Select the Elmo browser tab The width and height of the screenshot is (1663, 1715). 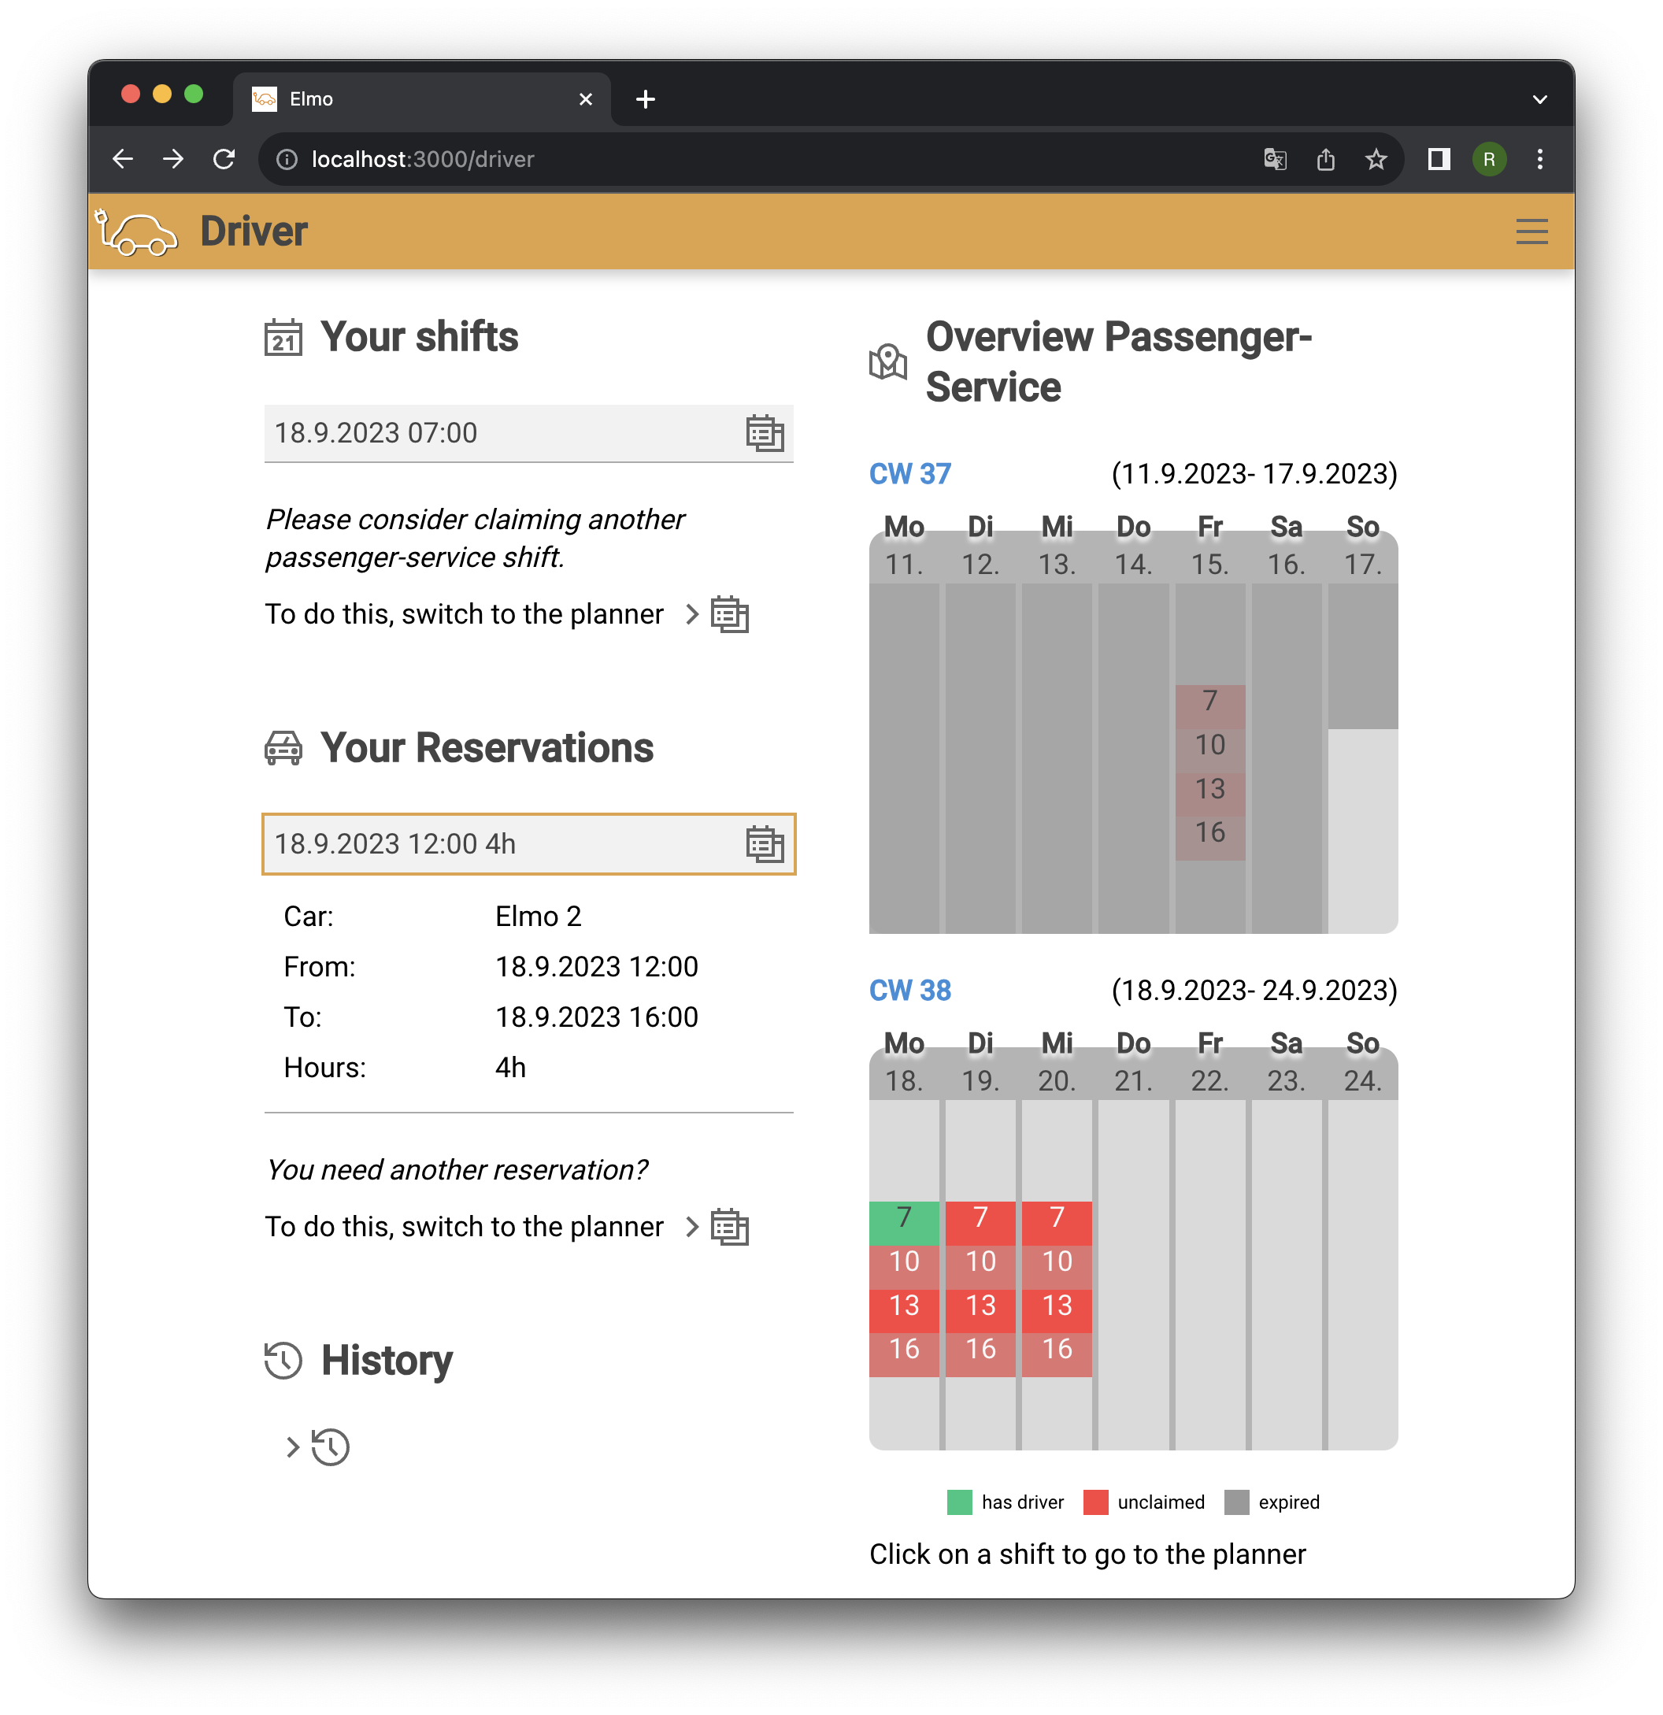pyautogui.click(x=421, y=99)
